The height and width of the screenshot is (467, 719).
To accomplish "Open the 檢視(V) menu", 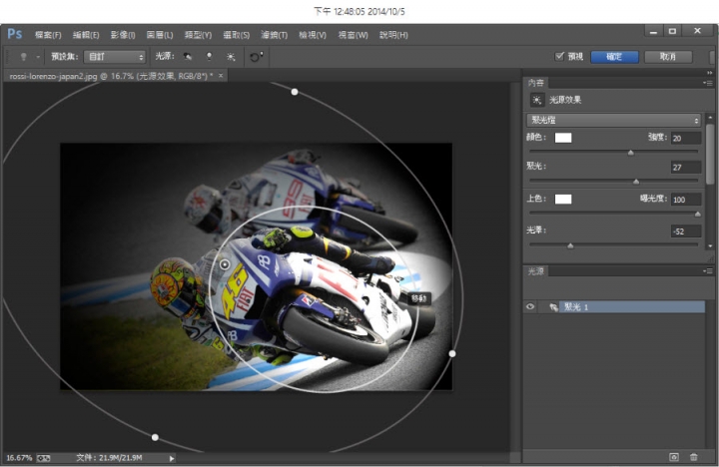I will (313, 35).
